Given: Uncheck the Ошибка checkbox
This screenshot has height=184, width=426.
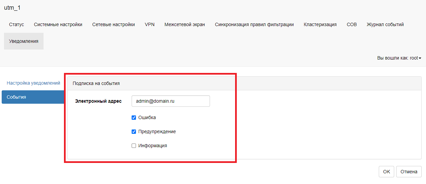Looking at the screenshot, I should [x=134, y=118].
